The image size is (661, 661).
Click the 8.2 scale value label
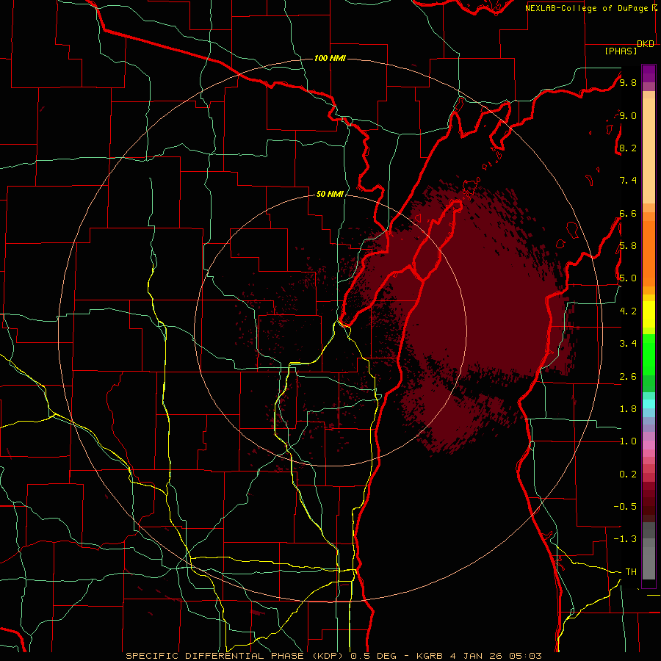[x=628, y=148]
